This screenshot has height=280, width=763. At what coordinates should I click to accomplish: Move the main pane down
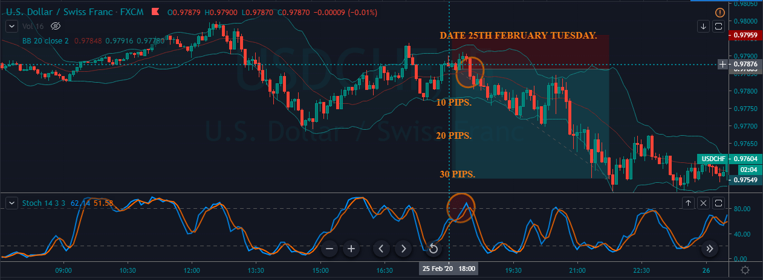tap(703, 26)
